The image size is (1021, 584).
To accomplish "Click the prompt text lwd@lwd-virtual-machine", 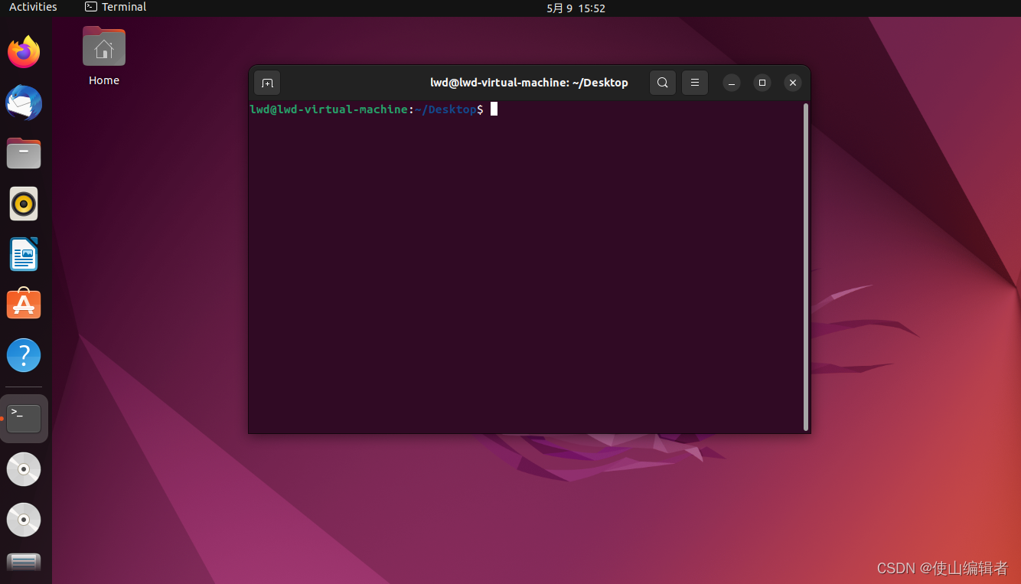I will coord(328,109).
